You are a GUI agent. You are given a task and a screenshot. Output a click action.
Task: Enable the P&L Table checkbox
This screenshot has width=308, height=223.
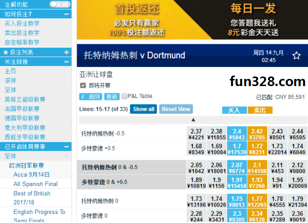click(124, 96)
